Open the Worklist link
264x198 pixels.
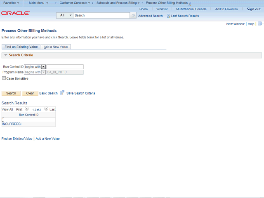[x=162, y=9]
